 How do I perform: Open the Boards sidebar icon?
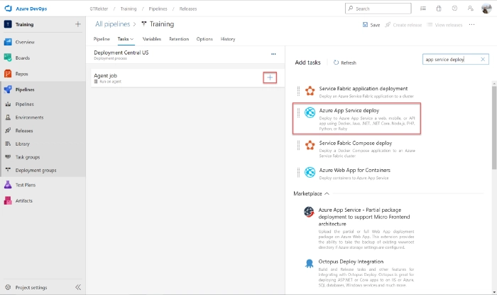click(8, 58)
